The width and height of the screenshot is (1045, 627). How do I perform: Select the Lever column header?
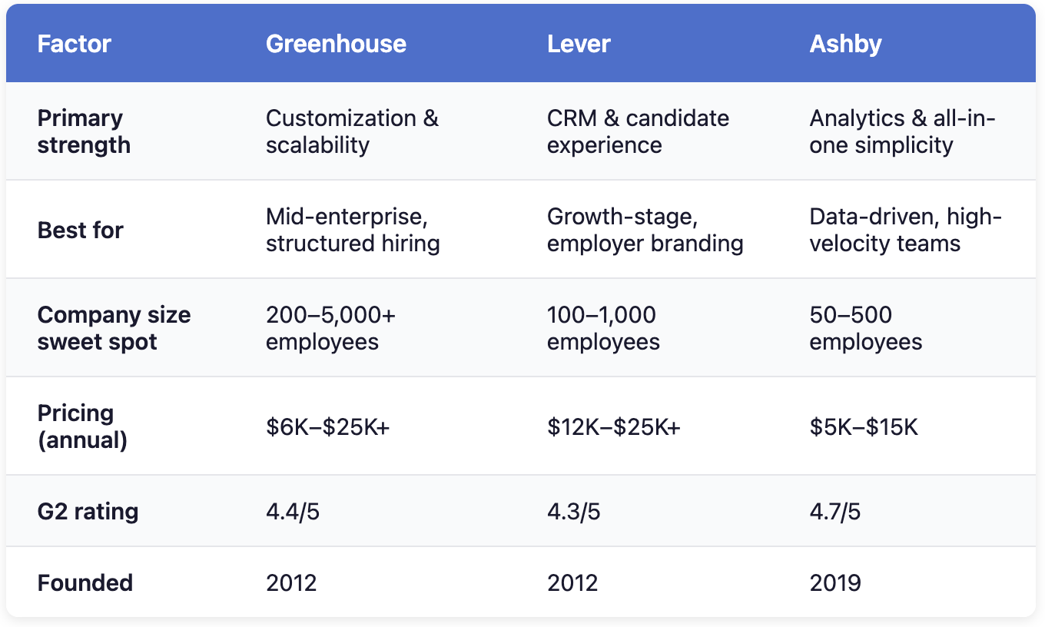(579, 44)
